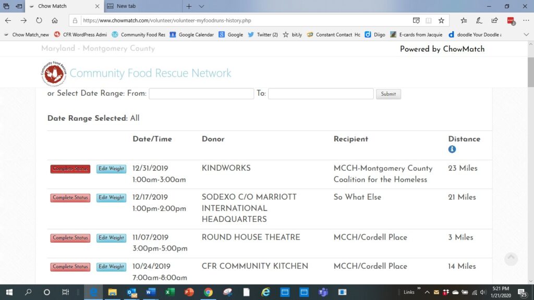Viewport: 534px width, 300px height.
Task: Complete Status for Round House Theatre run
Action: click(70, 238)
